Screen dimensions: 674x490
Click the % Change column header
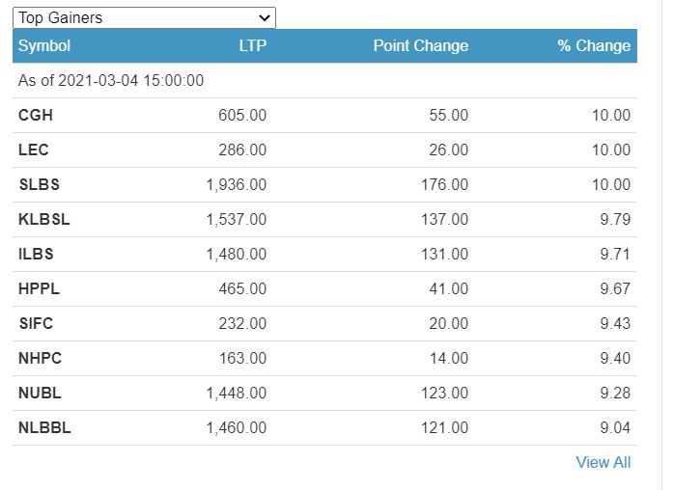[593, 45]
